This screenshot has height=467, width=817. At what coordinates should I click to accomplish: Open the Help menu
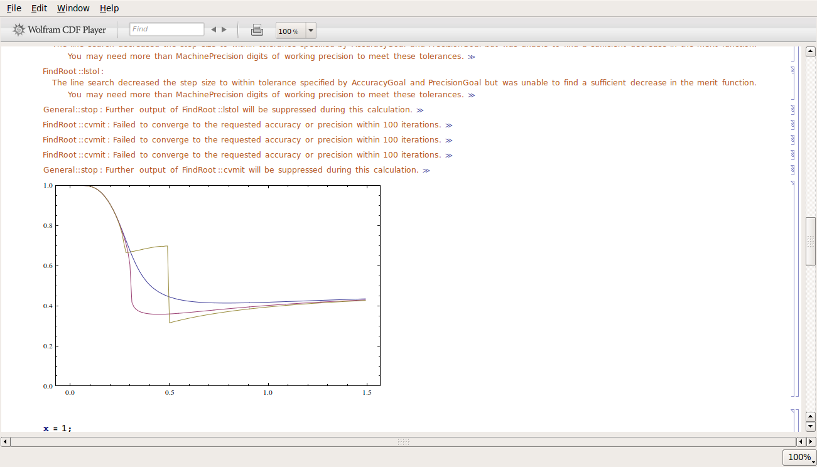[109, 8]
